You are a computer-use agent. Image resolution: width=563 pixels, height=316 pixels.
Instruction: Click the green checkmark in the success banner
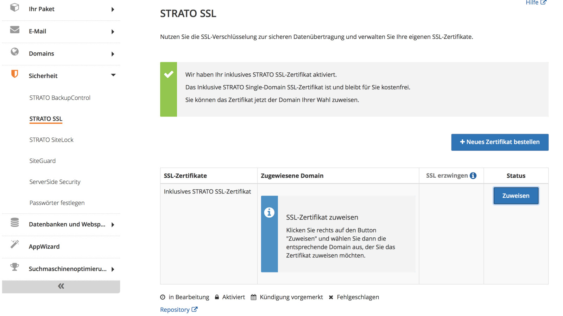[169, 74]
